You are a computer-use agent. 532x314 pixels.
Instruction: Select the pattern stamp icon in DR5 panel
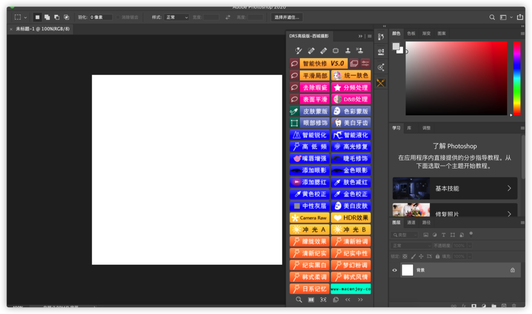coord(360,50)
